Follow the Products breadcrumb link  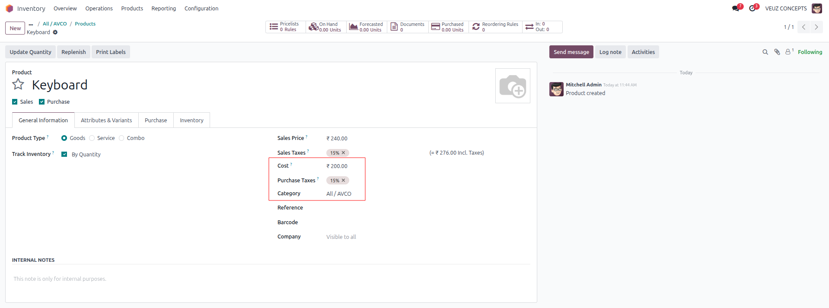[85, 24]
